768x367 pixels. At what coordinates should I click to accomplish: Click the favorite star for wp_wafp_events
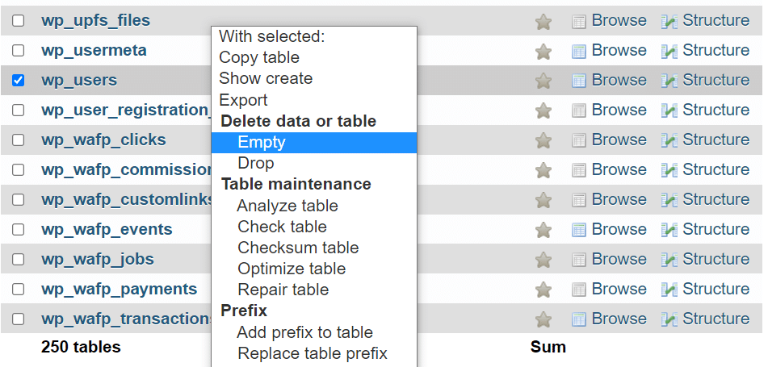(x=543, y=230)
